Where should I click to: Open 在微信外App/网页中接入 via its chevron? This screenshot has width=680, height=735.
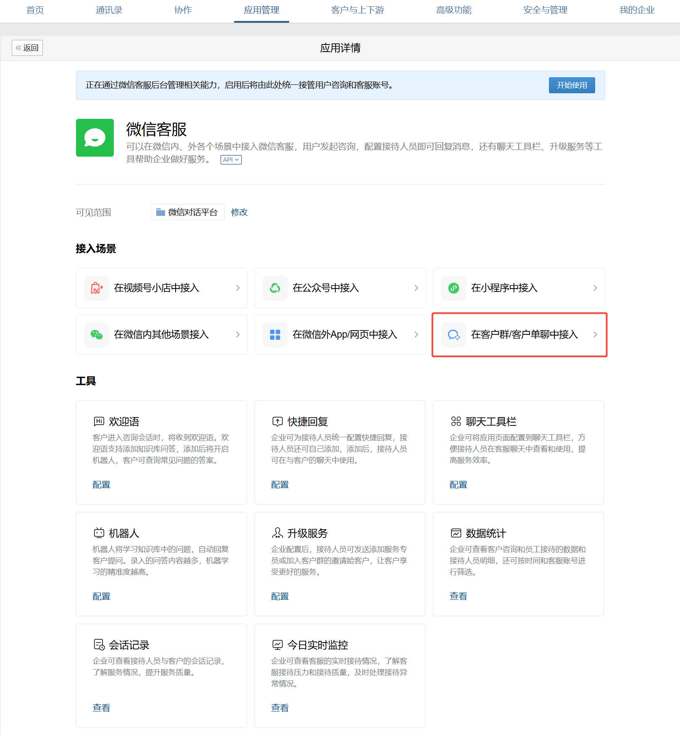[416, 335]
